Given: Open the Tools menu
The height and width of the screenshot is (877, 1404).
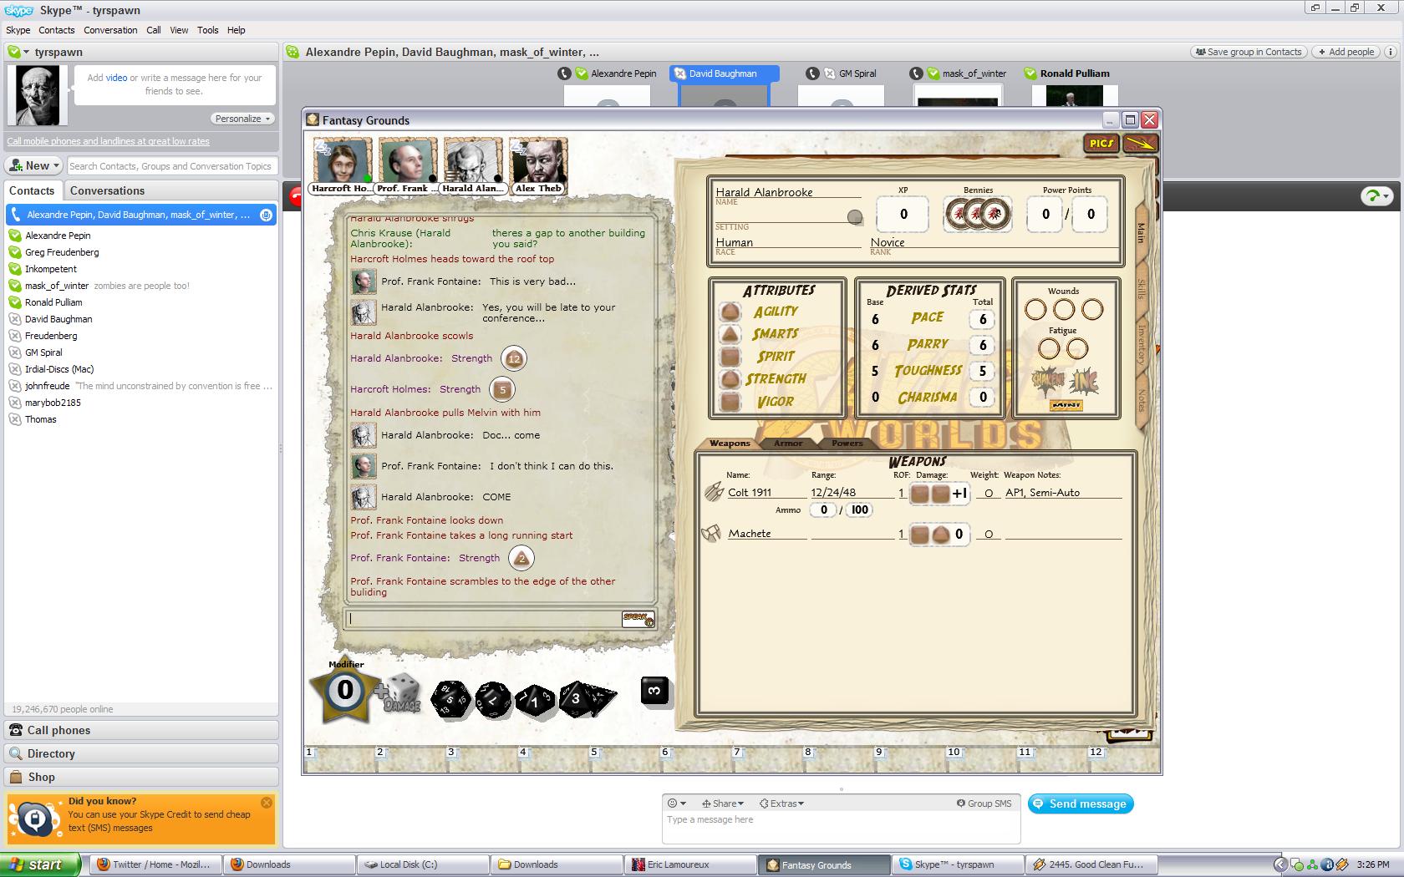Looking at the screenshot, I should 207,30.
